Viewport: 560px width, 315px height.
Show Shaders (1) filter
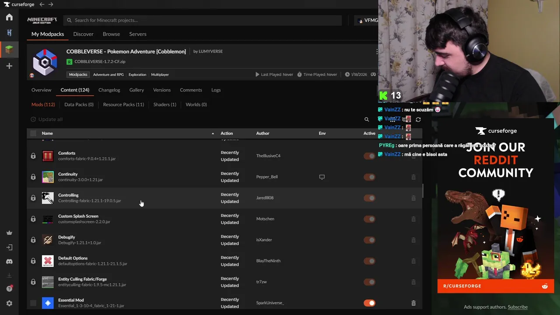click(164, 105)
